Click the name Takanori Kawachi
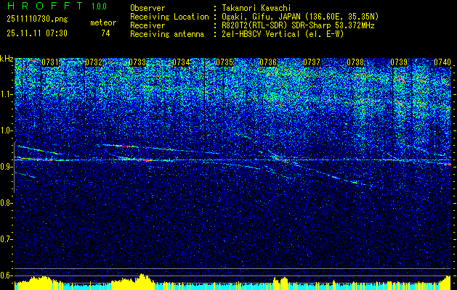457x290 pixels. [256, 8]
